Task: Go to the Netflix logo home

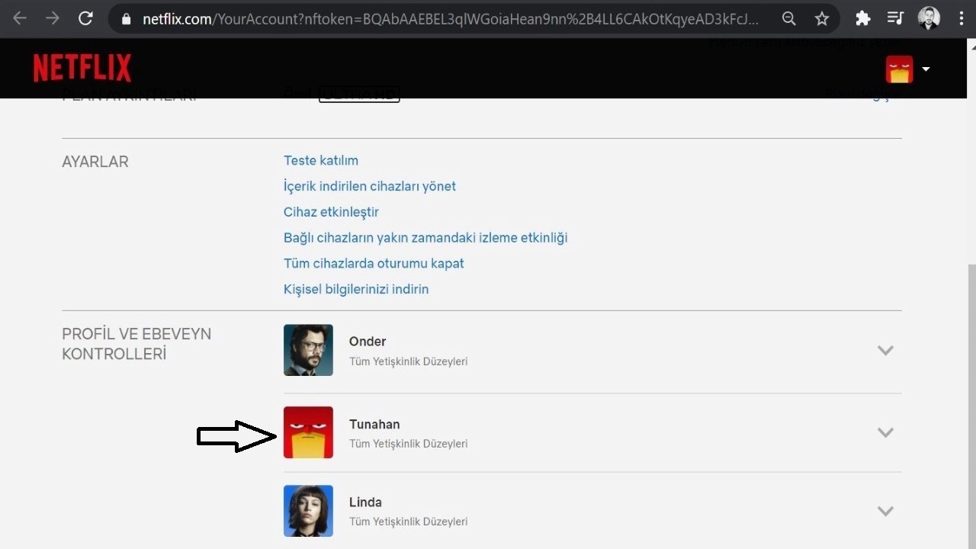Action: [x=82, y=68]
